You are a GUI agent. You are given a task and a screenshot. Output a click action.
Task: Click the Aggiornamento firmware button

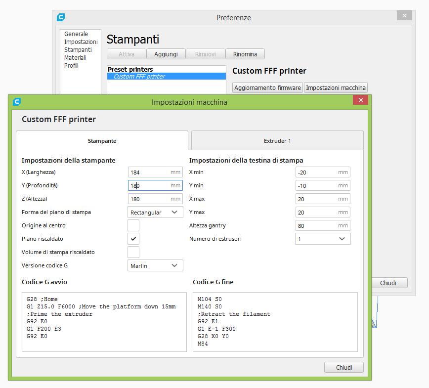tap(267, 88)
